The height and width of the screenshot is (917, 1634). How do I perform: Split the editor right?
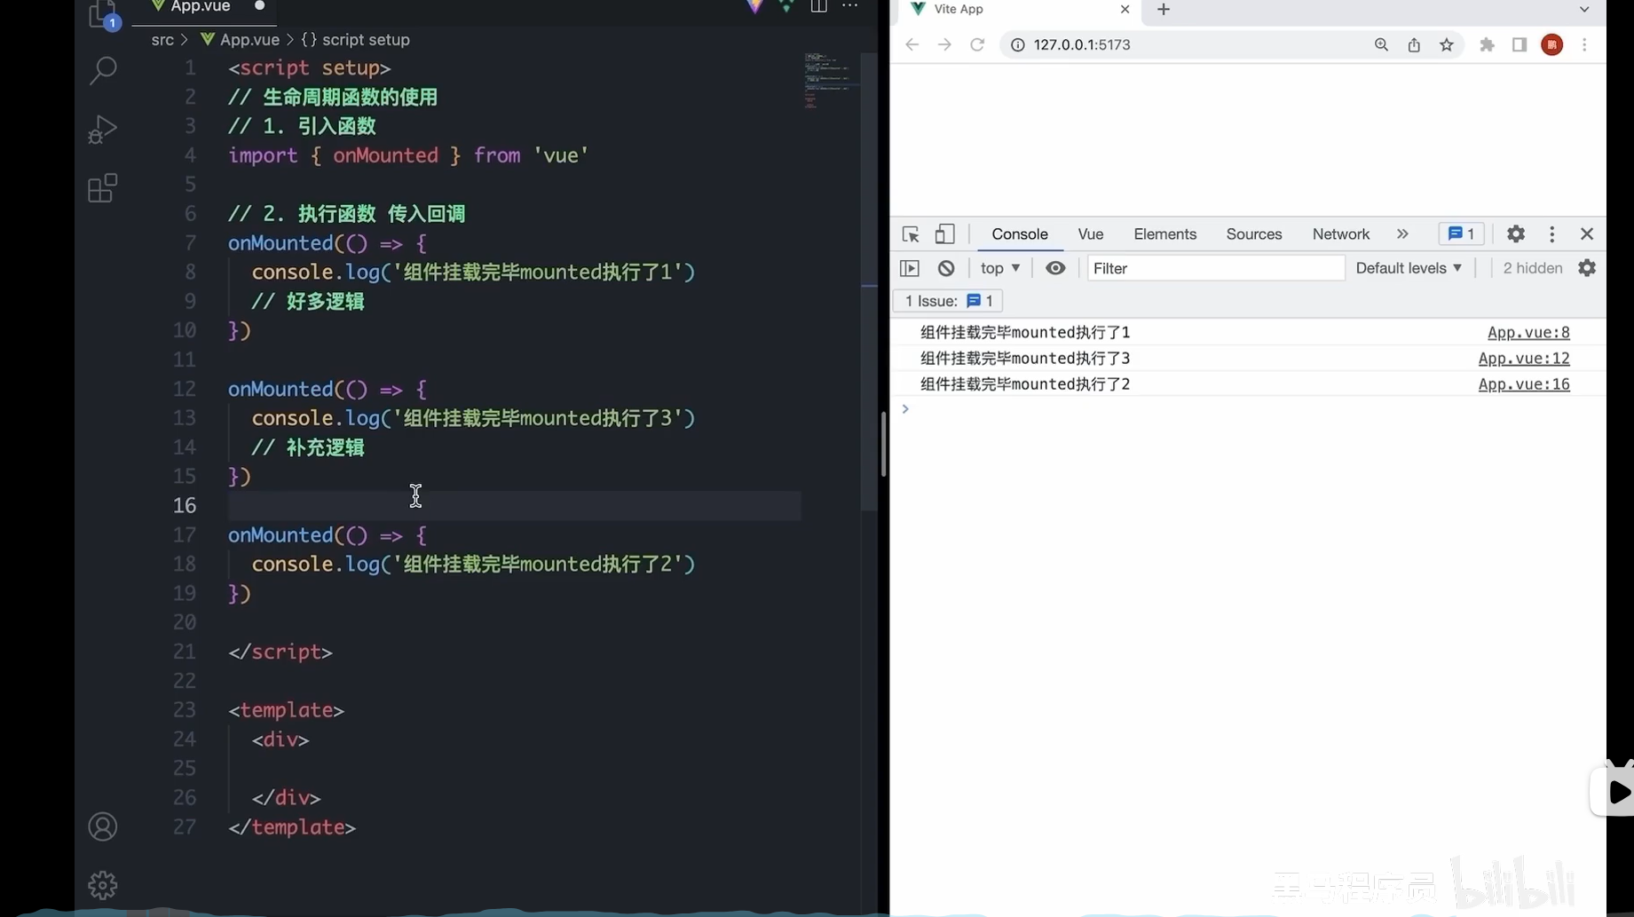point(818,6)
